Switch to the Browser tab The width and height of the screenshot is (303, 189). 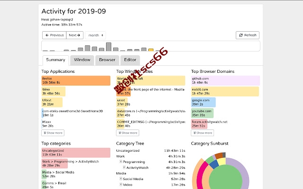107,60
